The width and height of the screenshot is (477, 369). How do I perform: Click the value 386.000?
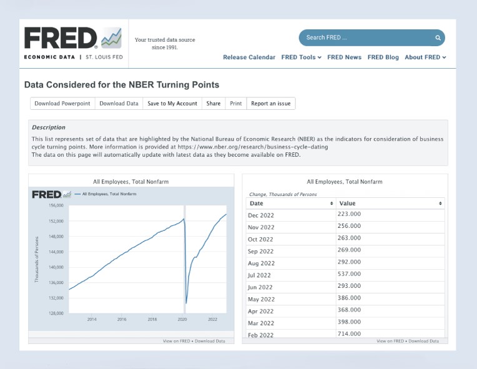pyautogui.click(x=349, y=298)
